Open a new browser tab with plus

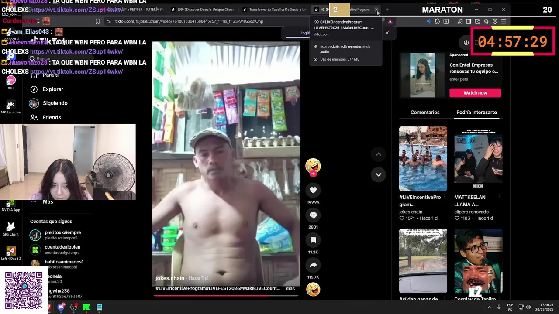tap(387, 10)
